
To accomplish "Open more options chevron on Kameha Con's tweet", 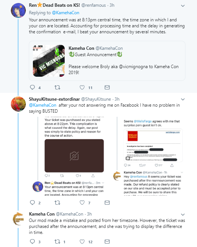I will pos(183,214).
